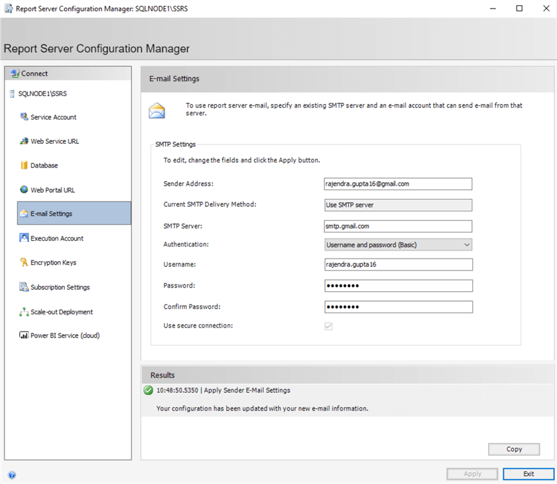Image resolution: width=557 pixels, height=484 pixels.
Task: Click the Sender Address text field
Action: (x=398, y=184)
